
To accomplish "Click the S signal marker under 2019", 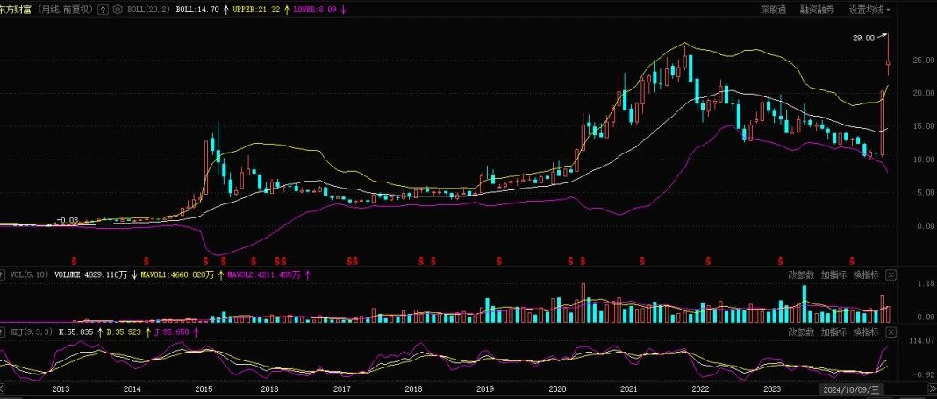I will (x=499, y=261).
